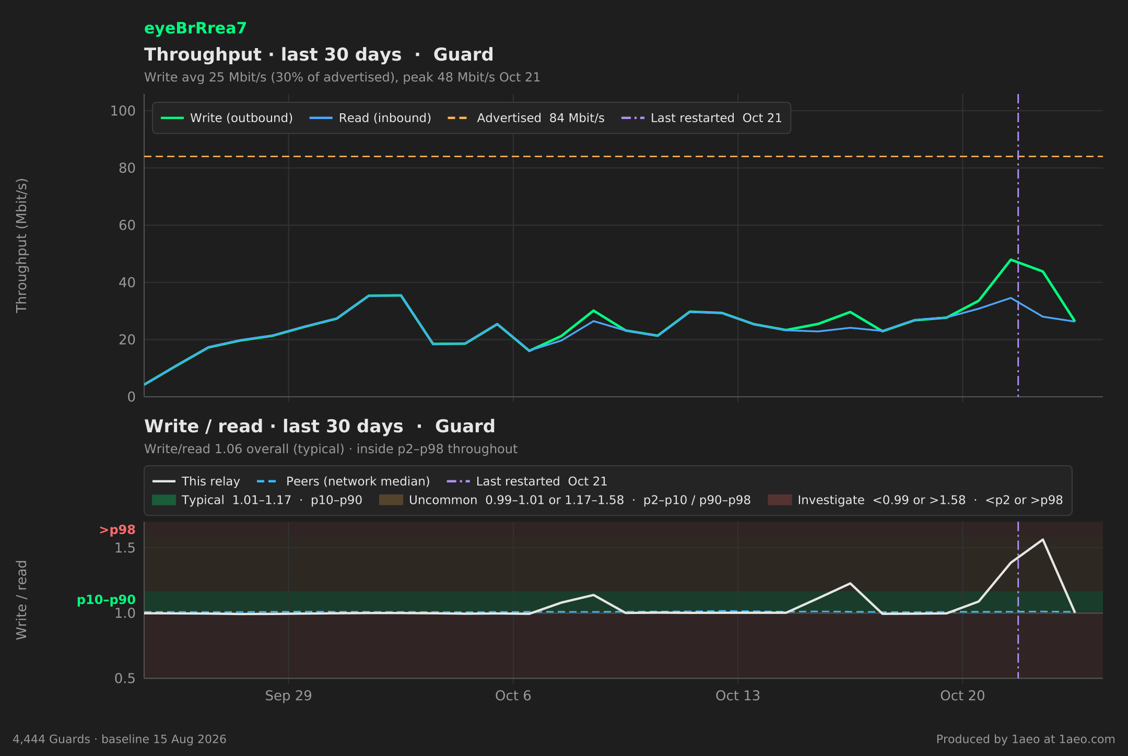Click the Write avg 25 Mbit/s subtitle

coord(342,77)
